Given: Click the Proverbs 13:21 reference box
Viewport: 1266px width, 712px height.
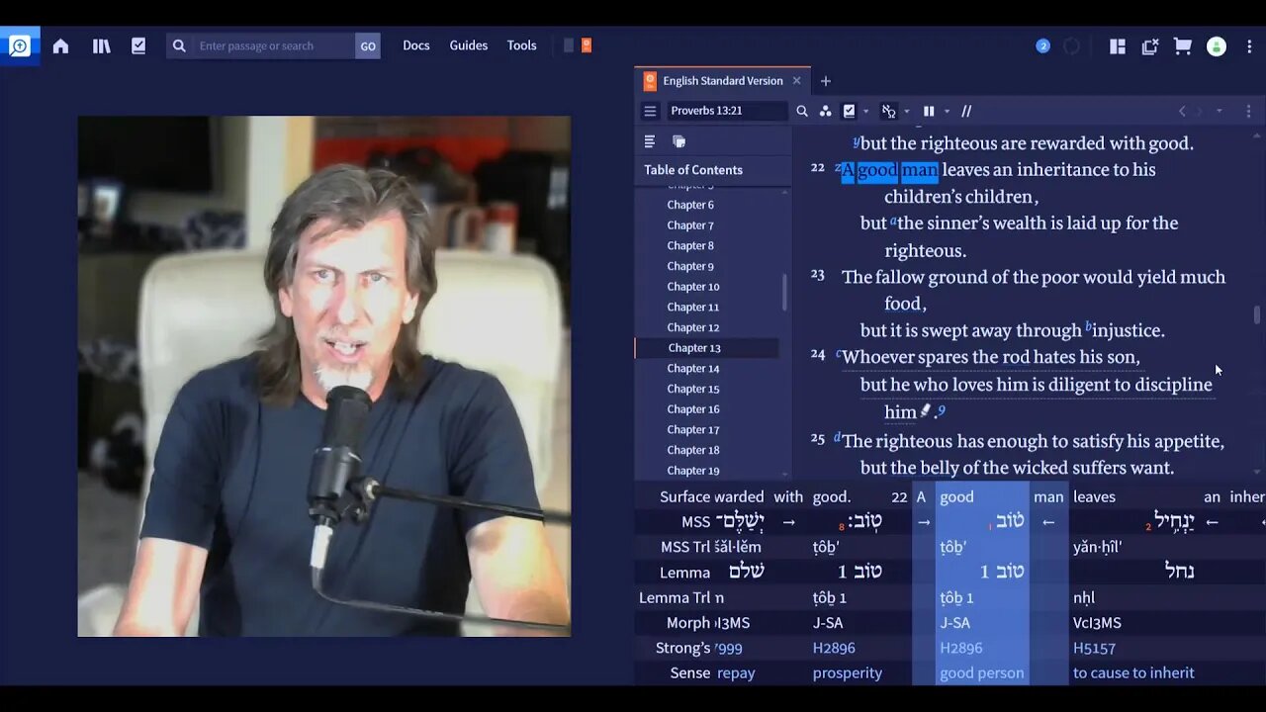Looking at the screenshot, I should [x=727, y=111].
